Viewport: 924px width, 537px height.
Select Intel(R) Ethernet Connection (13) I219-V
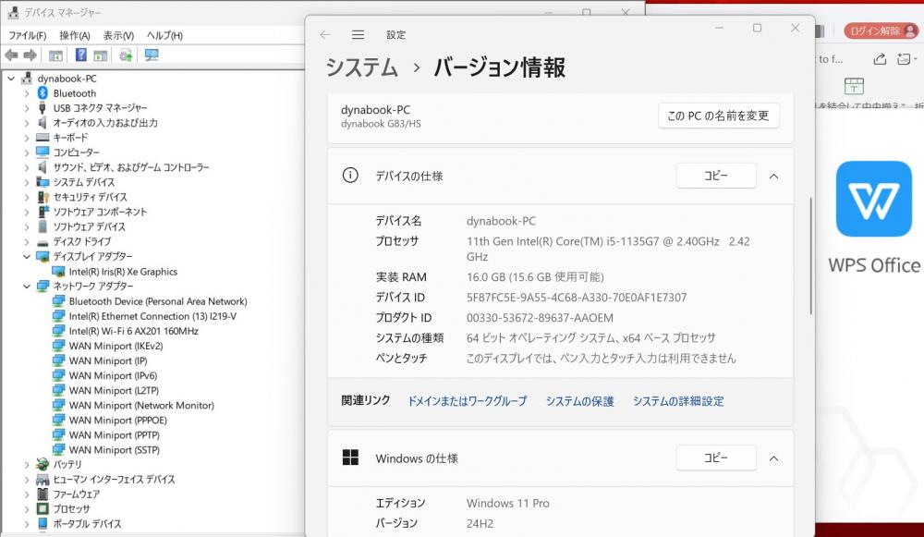(152, 316)
